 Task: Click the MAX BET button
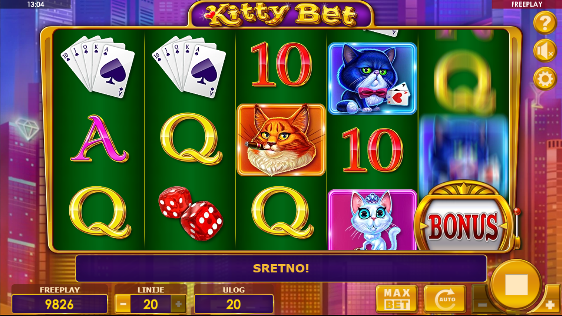(x=397, y=299)
